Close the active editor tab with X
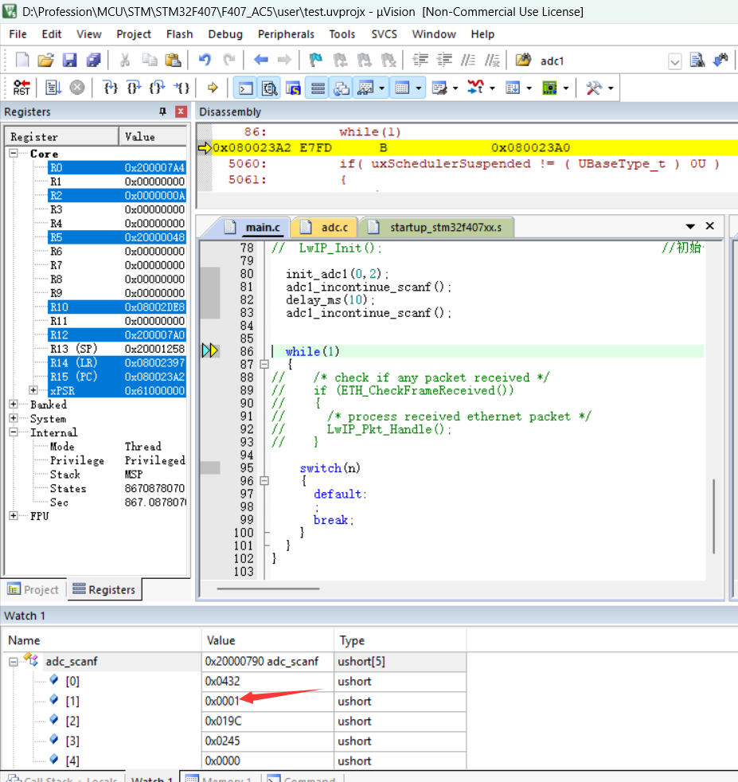 click(x=710, y=226)
